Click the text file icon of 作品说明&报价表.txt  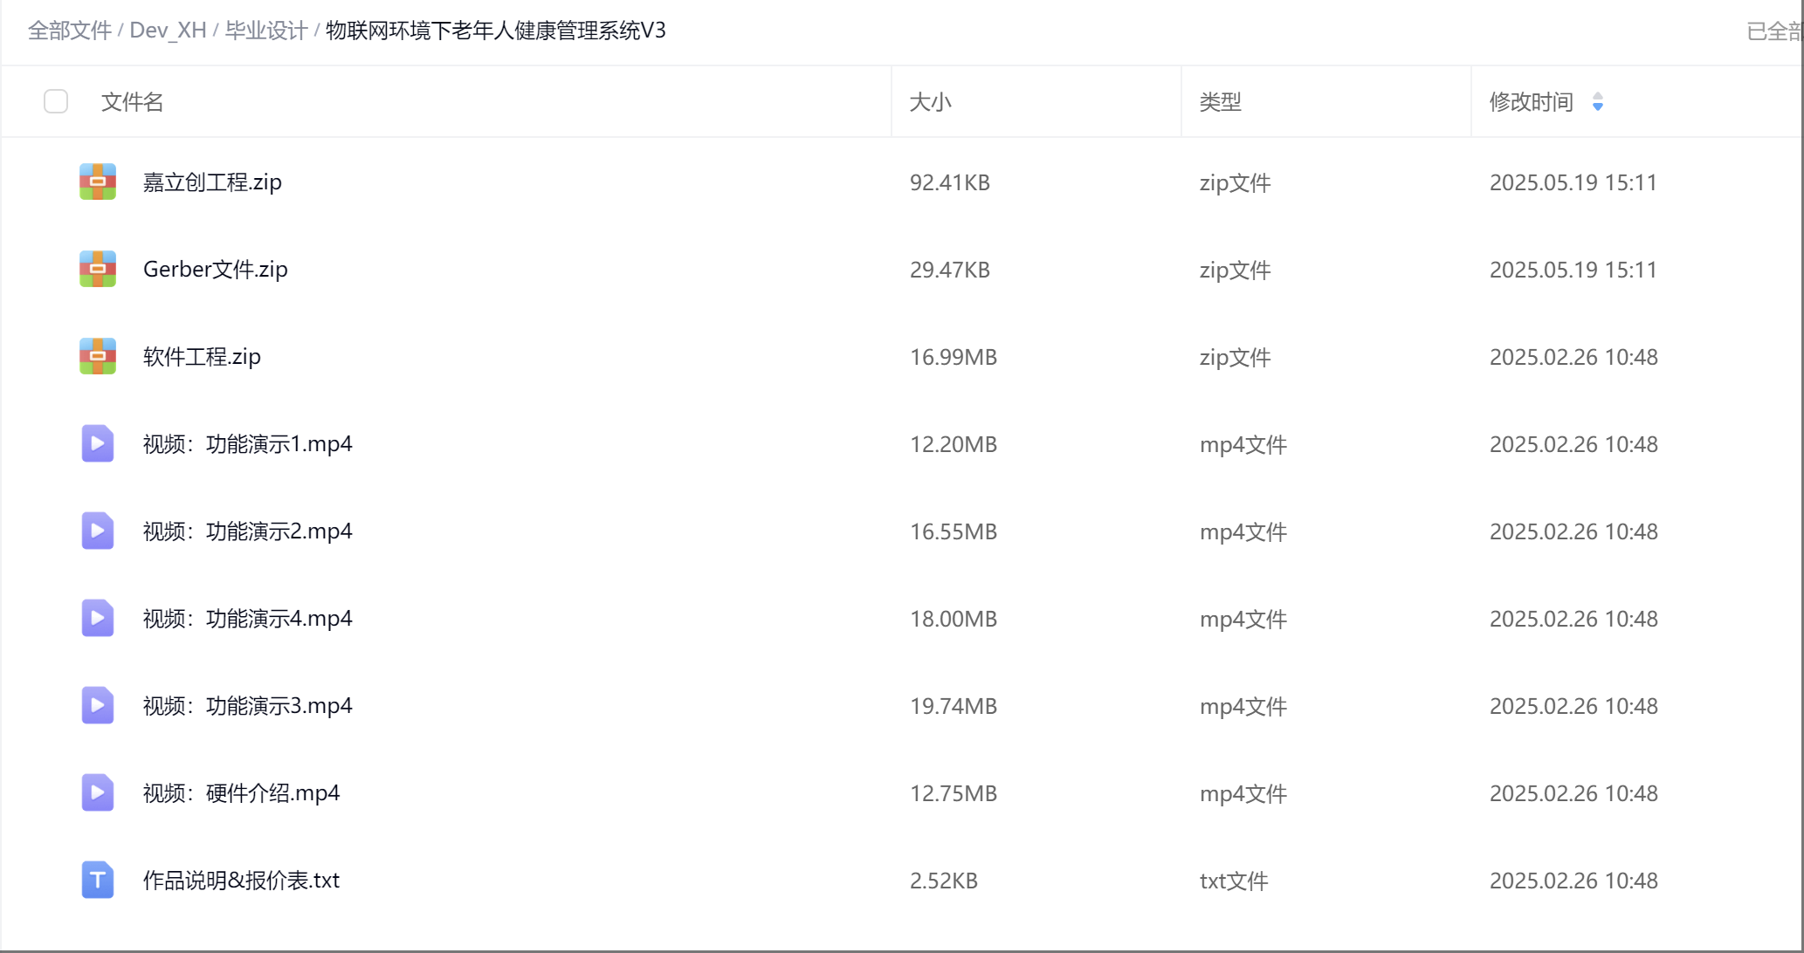pyautogui.click(x=98, y=880)
